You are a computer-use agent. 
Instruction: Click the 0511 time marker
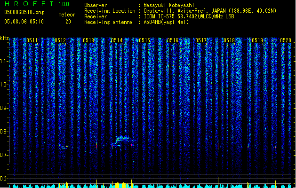tap(32, 40)
